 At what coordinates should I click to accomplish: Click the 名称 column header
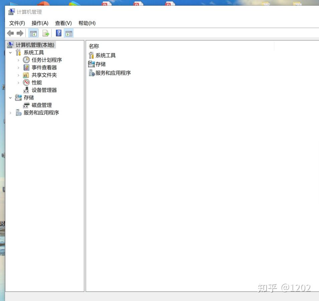(94, 46)
